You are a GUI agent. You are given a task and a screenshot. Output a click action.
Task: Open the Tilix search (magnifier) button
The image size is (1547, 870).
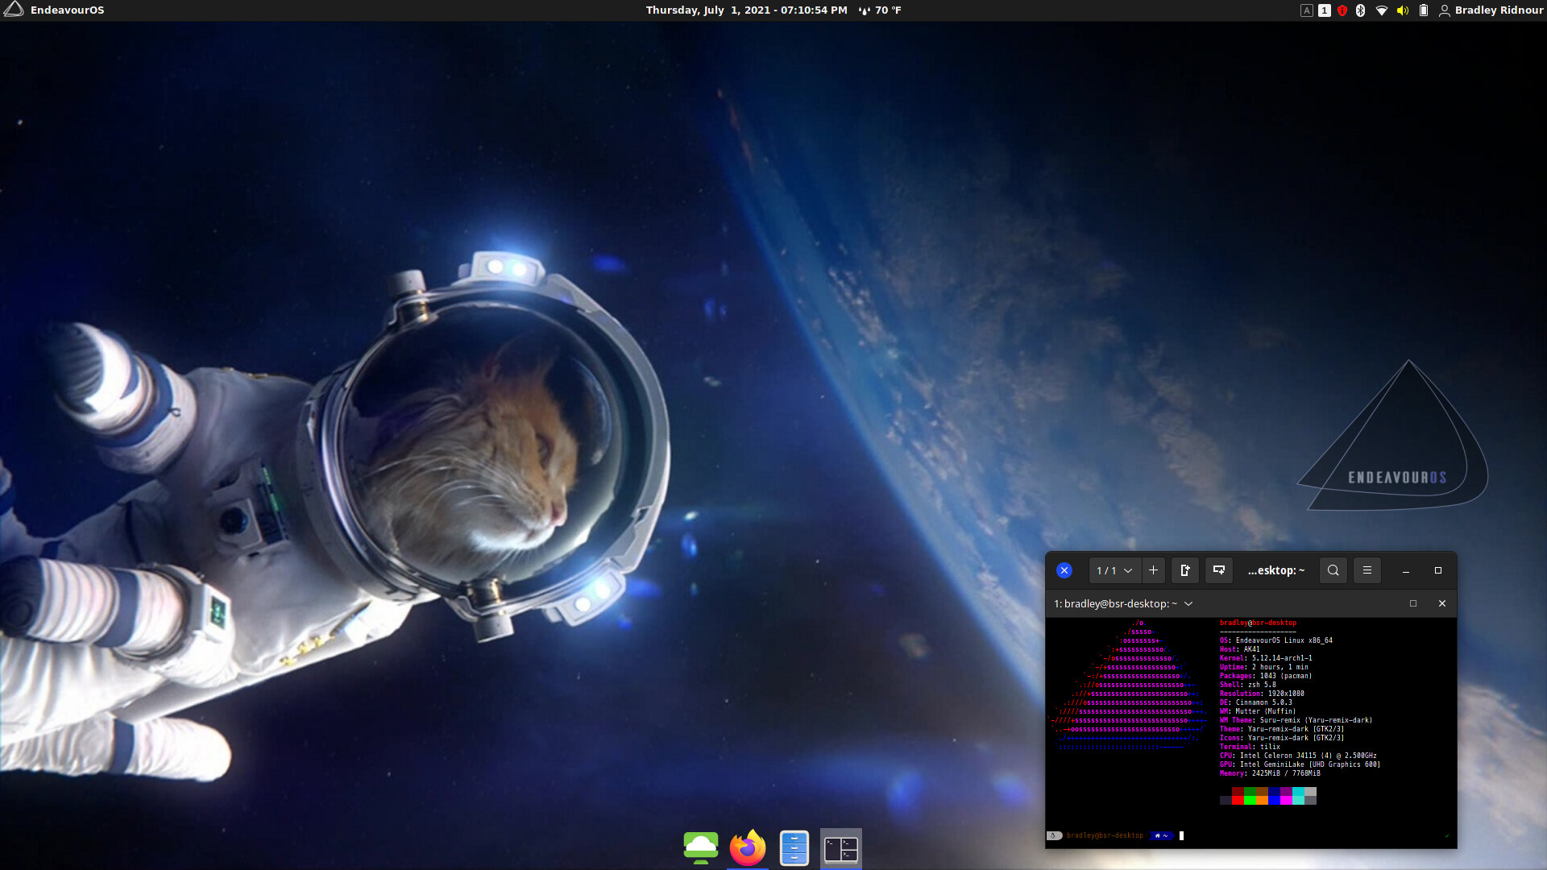[x=1333, y=570]
